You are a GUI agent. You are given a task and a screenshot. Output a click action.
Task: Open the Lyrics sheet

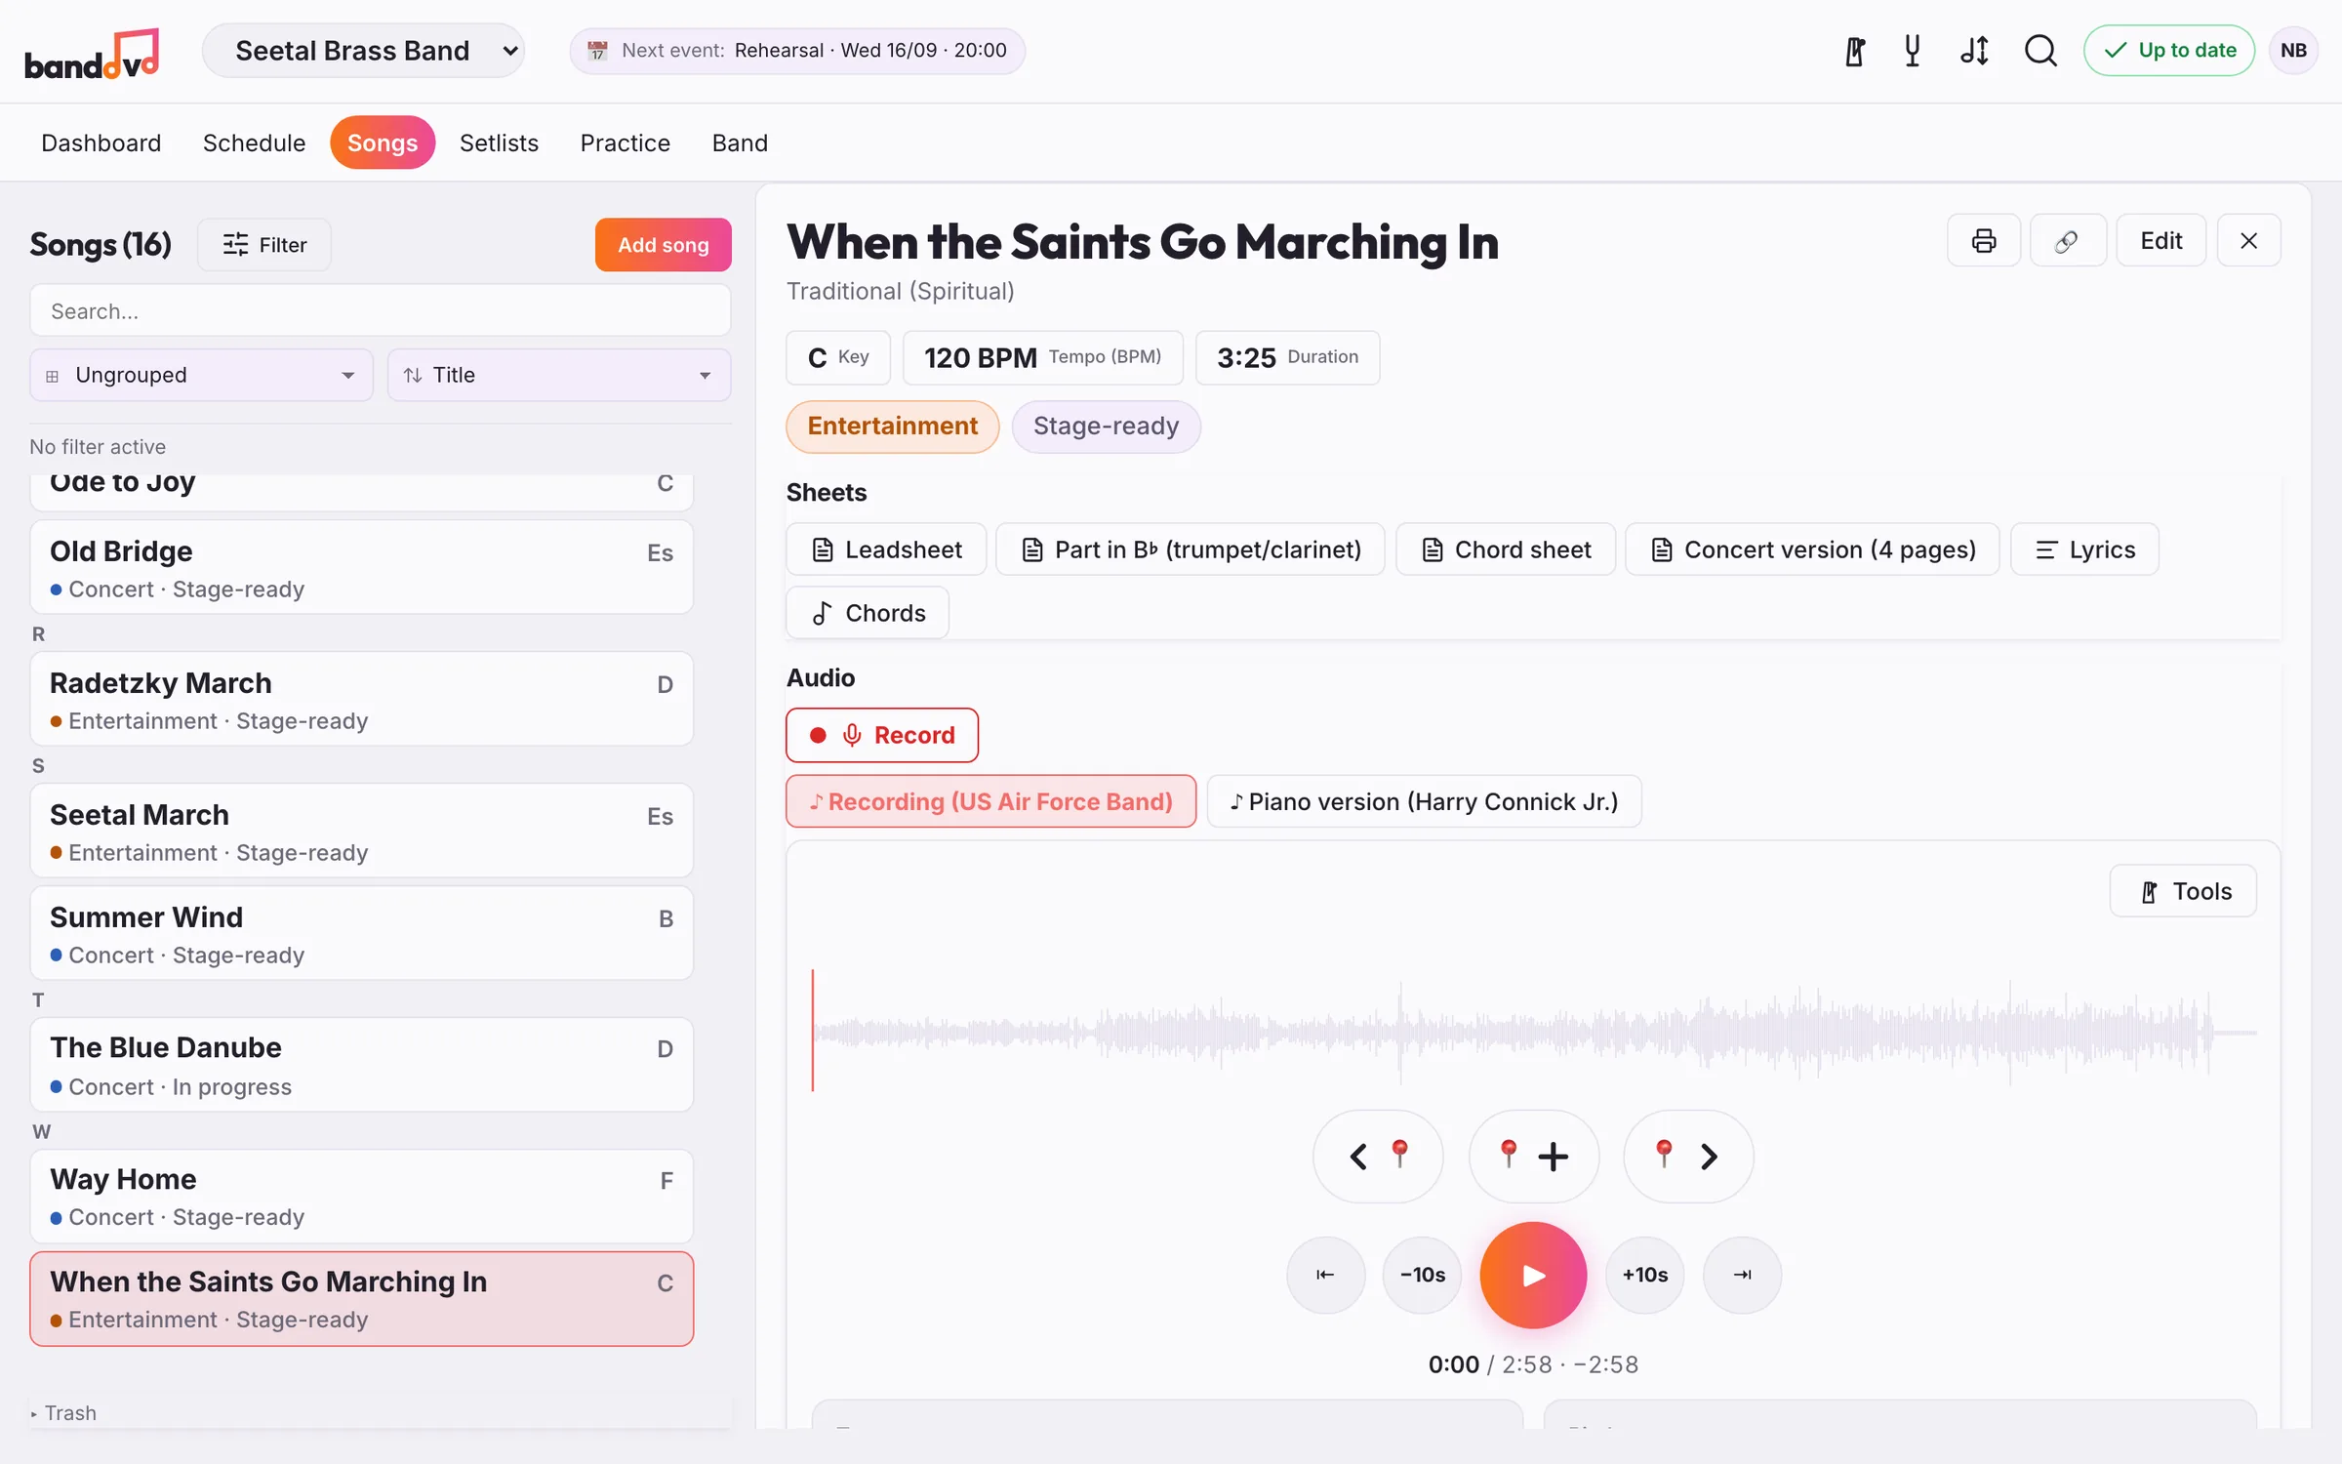[2084, 549]
